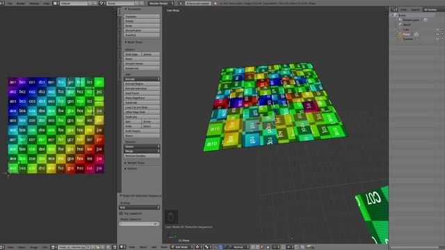Open the Extrude dropdown menu

(x=142, y=79)
